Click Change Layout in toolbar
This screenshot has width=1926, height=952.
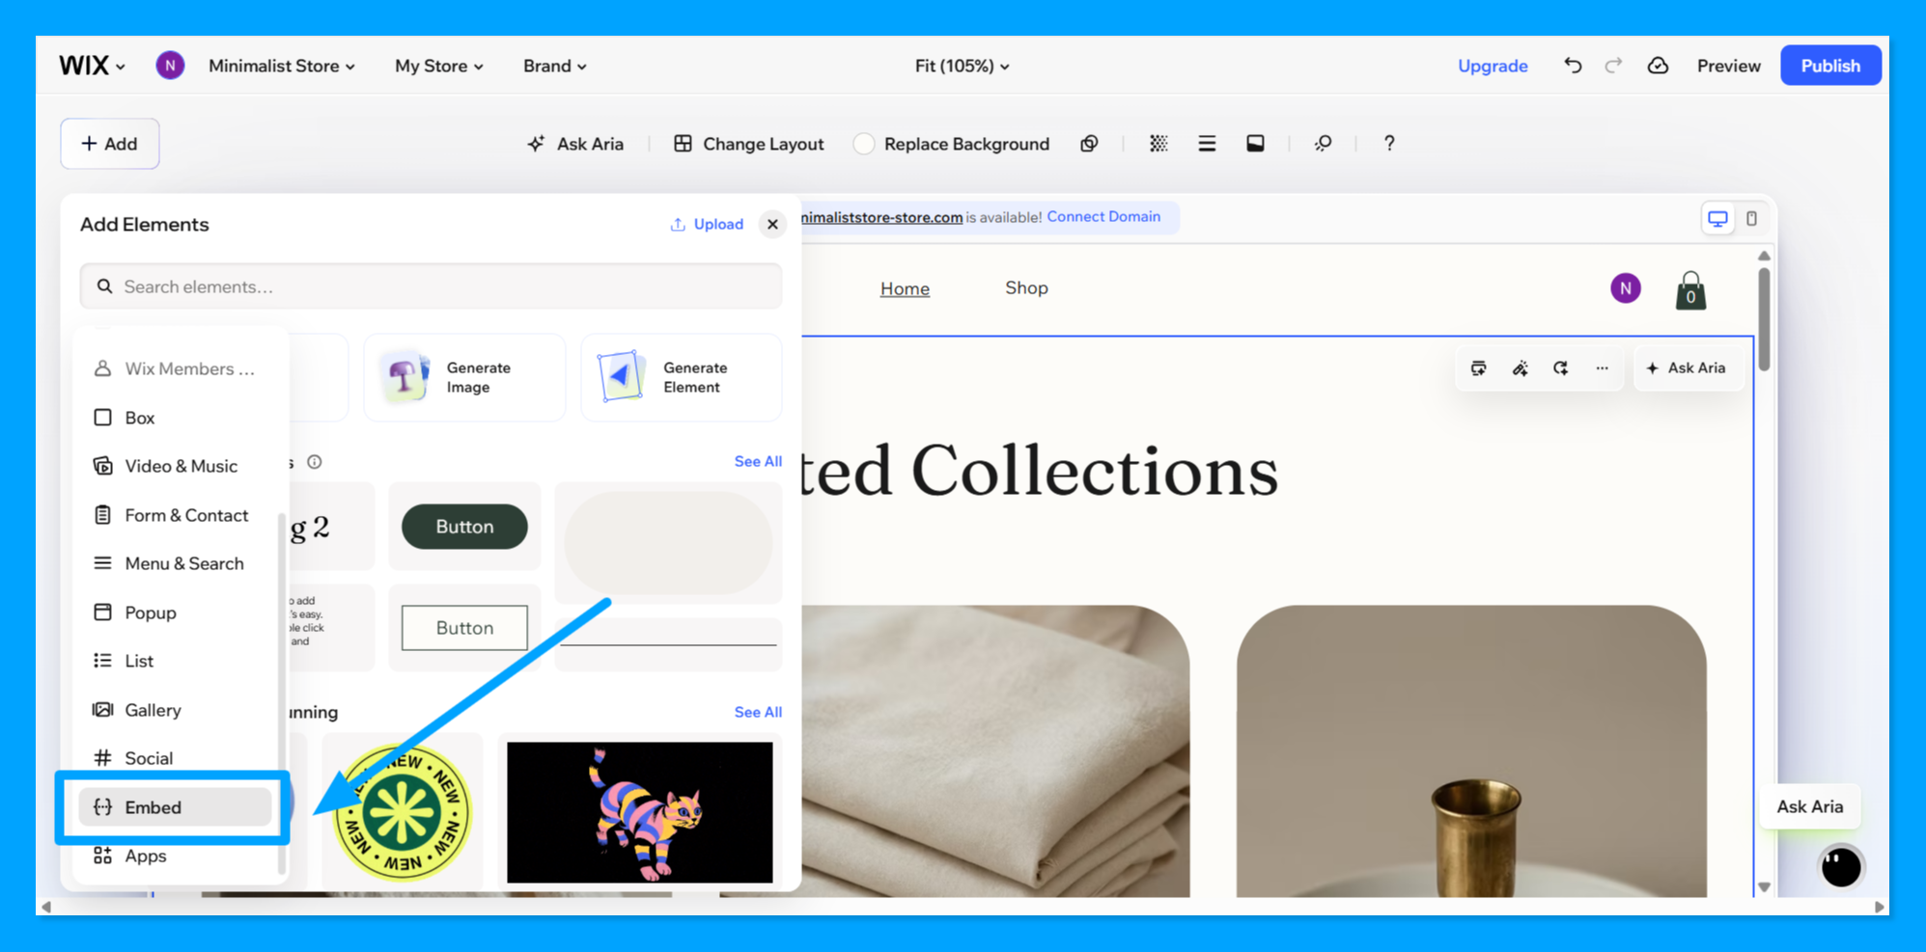coord(749,144)
